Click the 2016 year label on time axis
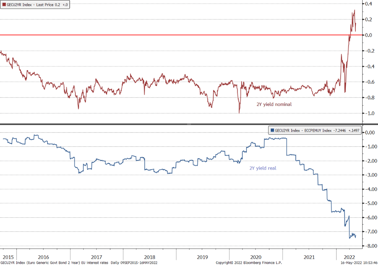This screenshot has width=378, height=265. pos(43,257)
